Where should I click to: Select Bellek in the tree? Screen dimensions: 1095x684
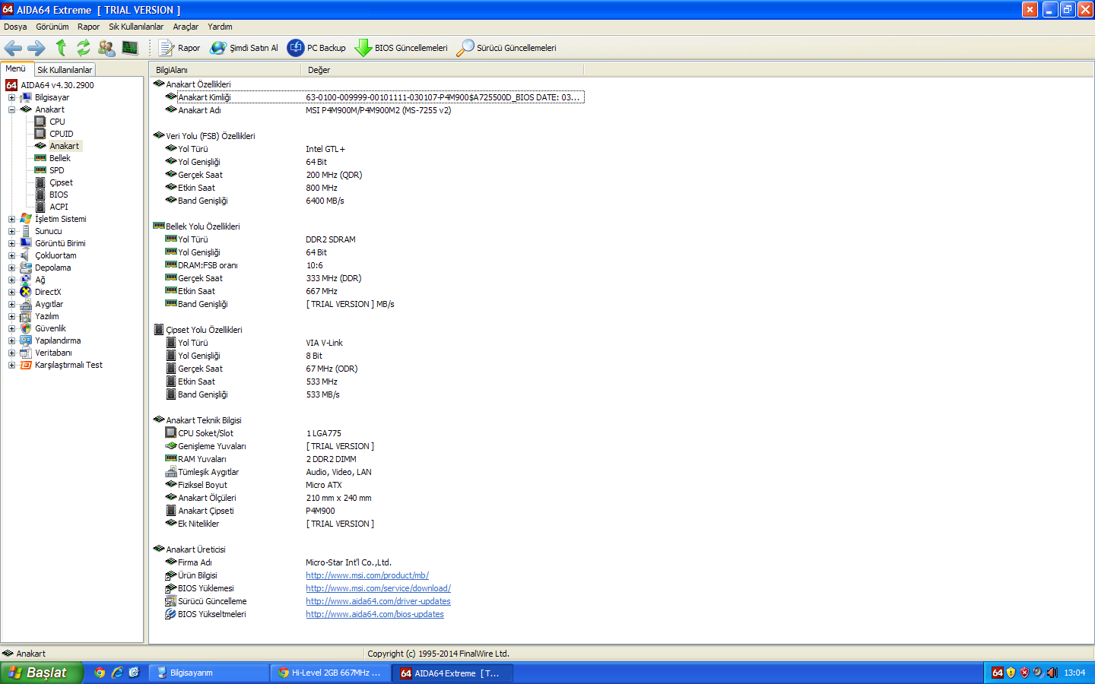60,158
